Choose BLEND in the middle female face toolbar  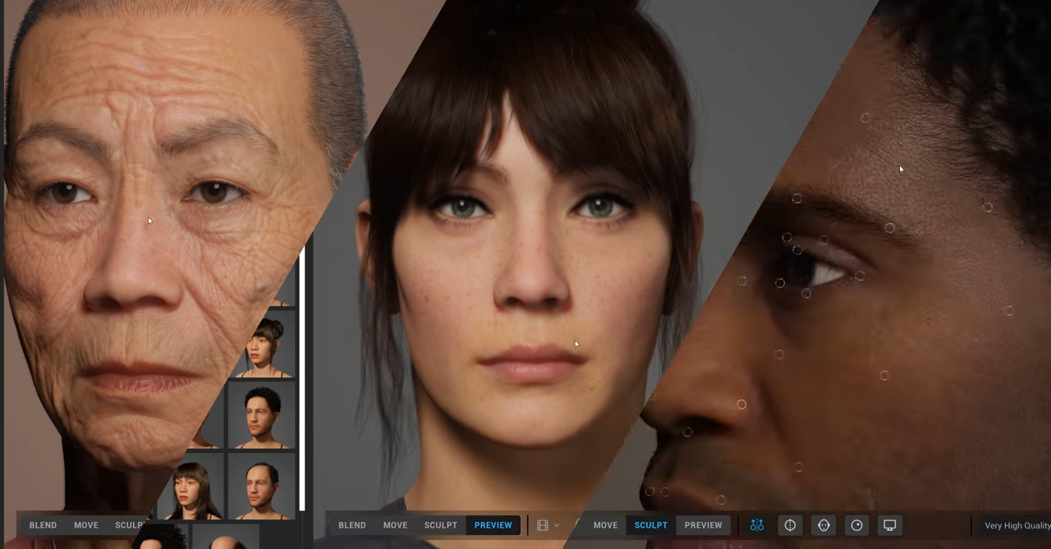pyautogui.click(x=352, y=525)
